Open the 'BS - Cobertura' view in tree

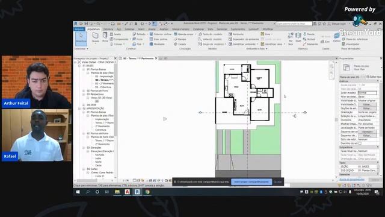(x=103, y=87)
